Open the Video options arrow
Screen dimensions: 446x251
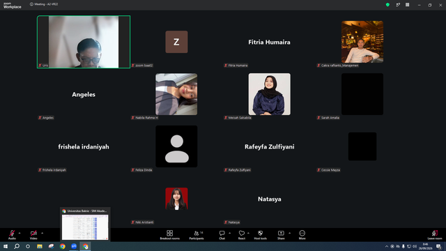42,233
